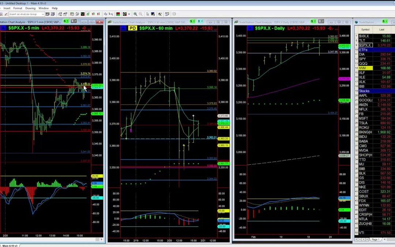Select the AAPL row in the stocks list

(363, 96)
